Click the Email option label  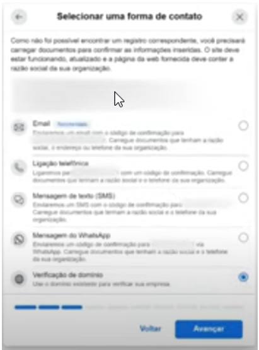[41, 124]
